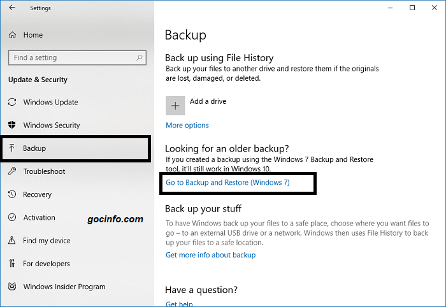The image size is (446, 307).
Task: Click the Recovery icon in sidebar
Action: point(12,195)
